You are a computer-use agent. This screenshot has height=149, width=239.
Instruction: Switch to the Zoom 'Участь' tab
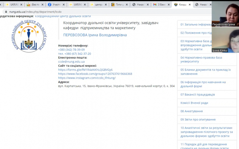56,4
